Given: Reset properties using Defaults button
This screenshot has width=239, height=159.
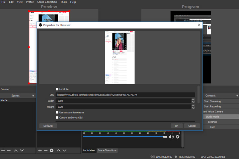Looking at the screenshot, I should [48, 126].
